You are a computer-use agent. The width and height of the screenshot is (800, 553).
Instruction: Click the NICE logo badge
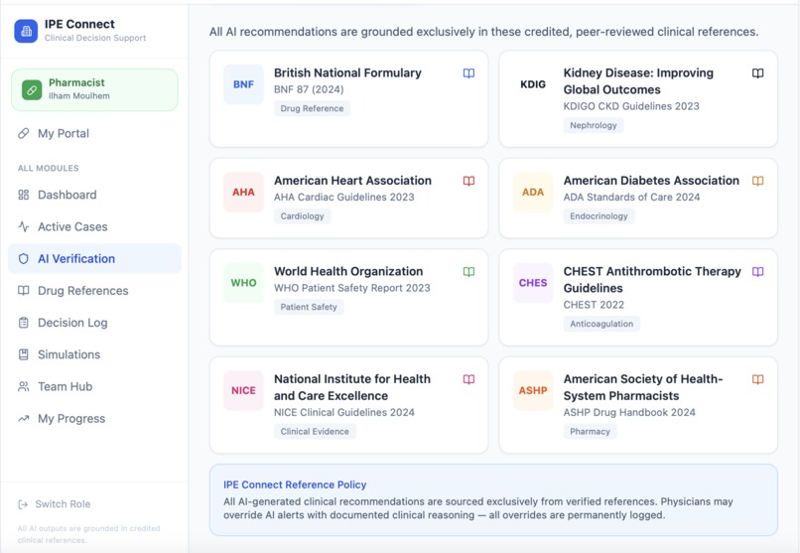pos(244,391)
